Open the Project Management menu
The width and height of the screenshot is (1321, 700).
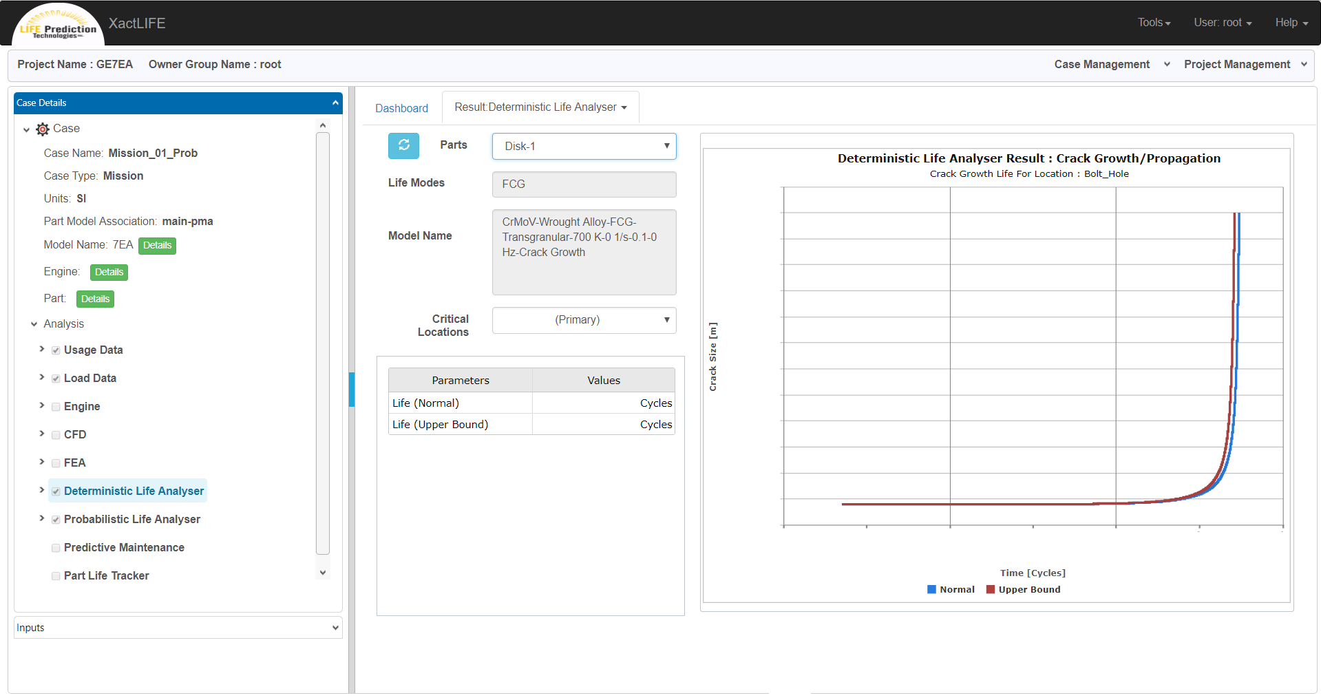pyautogui.click(x=1245, y=64)
